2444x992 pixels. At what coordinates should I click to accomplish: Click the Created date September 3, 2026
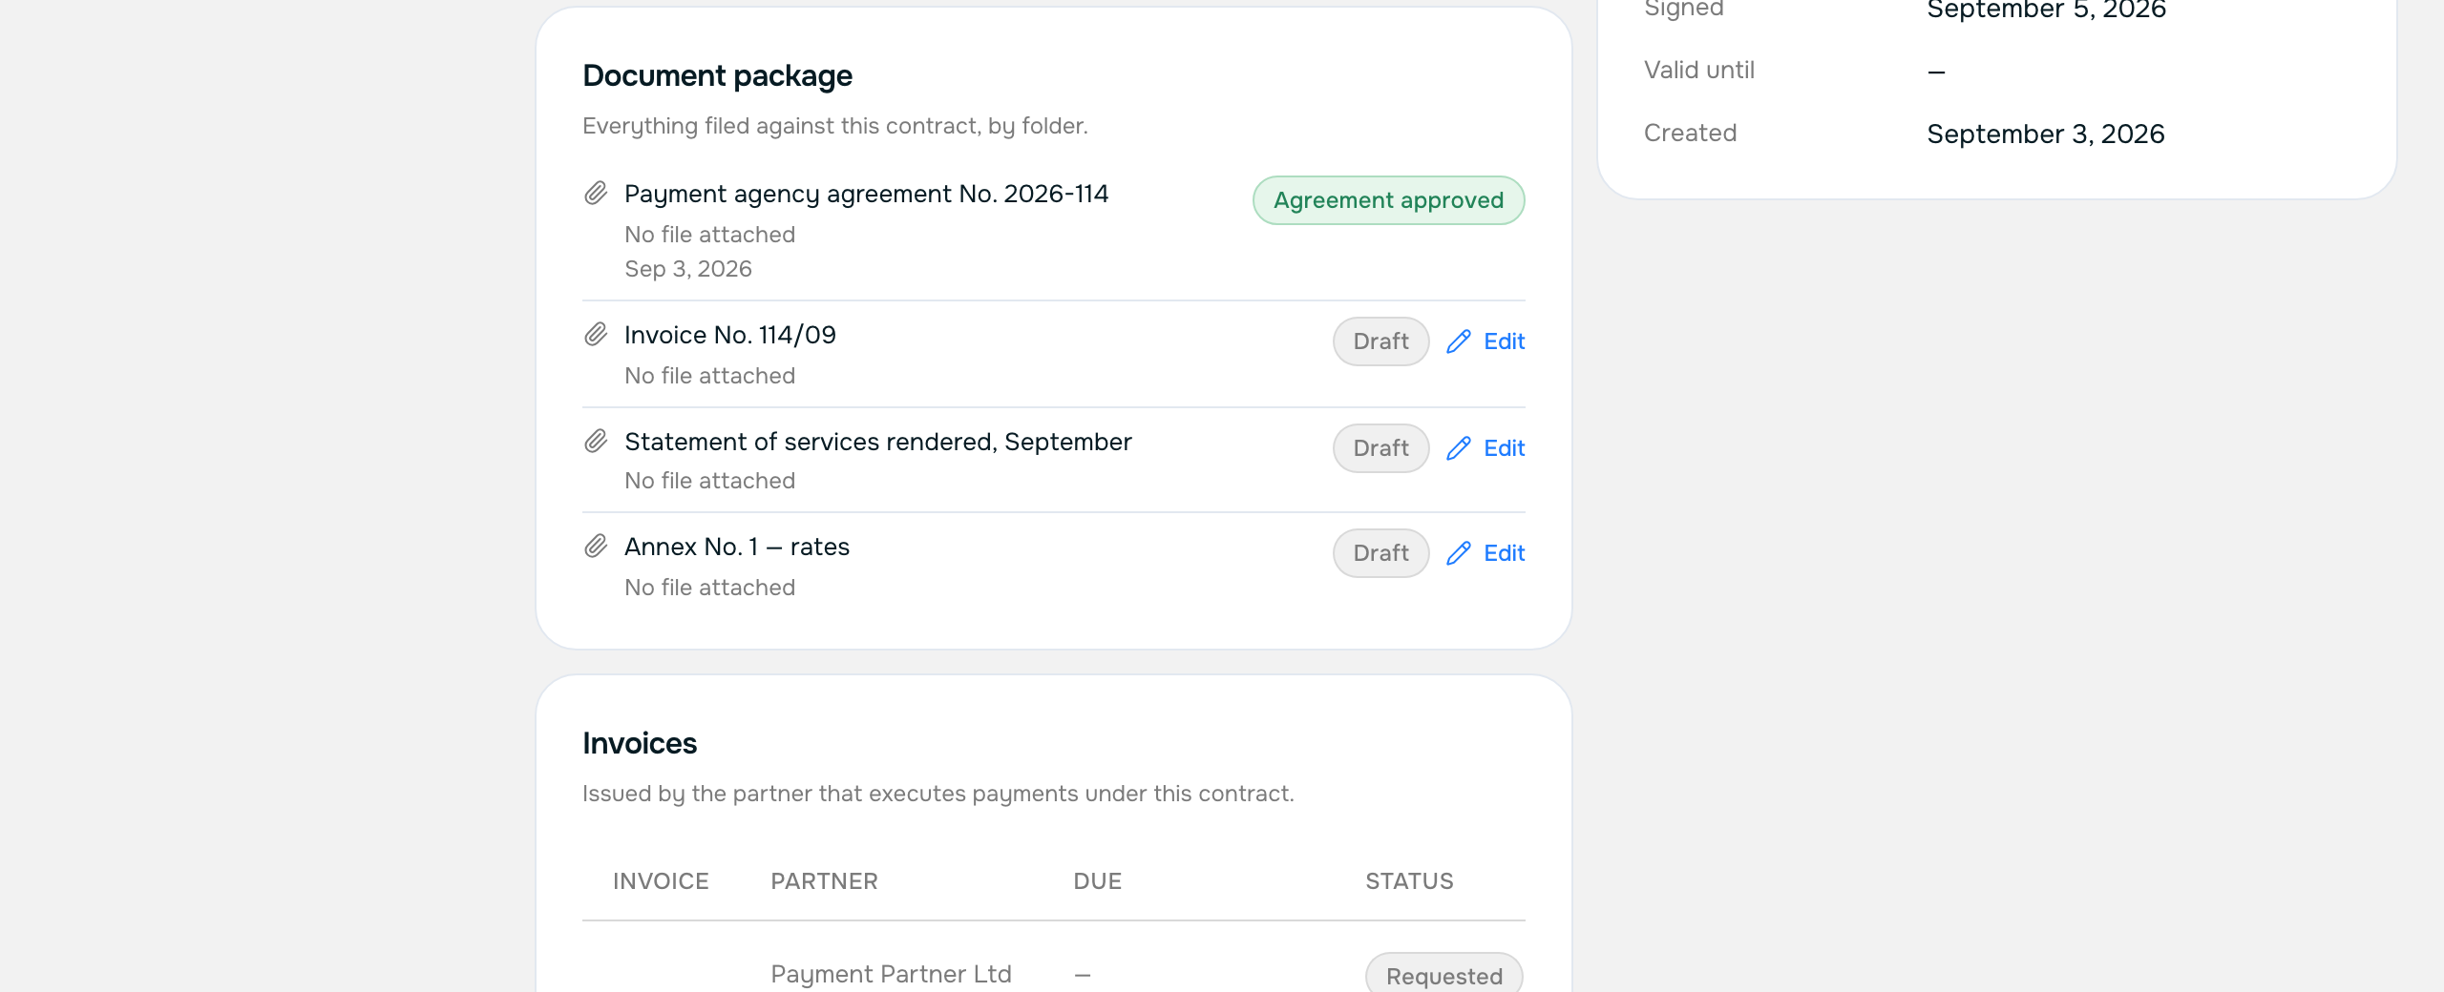[x=2046, y=134]
